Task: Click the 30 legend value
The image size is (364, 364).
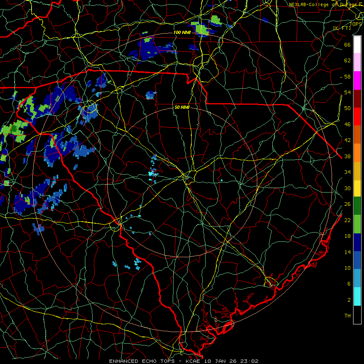Action: [347, 188]
